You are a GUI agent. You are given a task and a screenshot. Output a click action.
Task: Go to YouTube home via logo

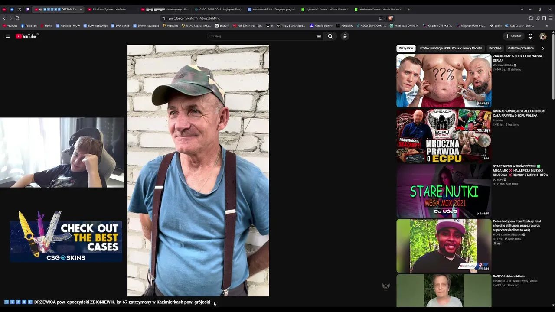point(26,36)
